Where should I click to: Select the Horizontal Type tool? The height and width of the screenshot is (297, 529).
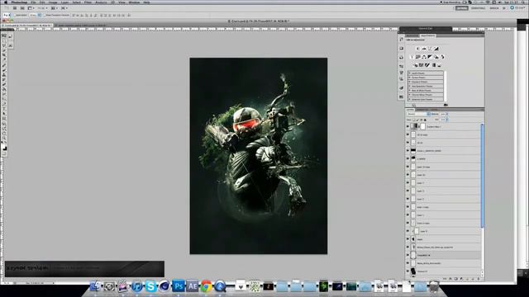(4, 109)
